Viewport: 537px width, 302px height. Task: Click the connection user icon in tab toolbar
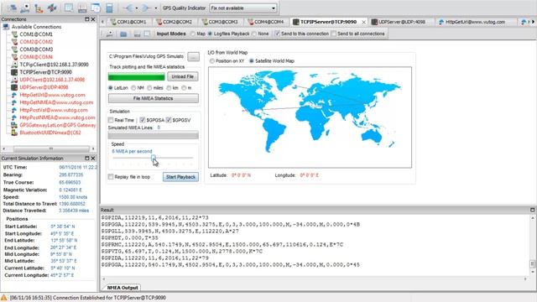[x=110, y=34]
